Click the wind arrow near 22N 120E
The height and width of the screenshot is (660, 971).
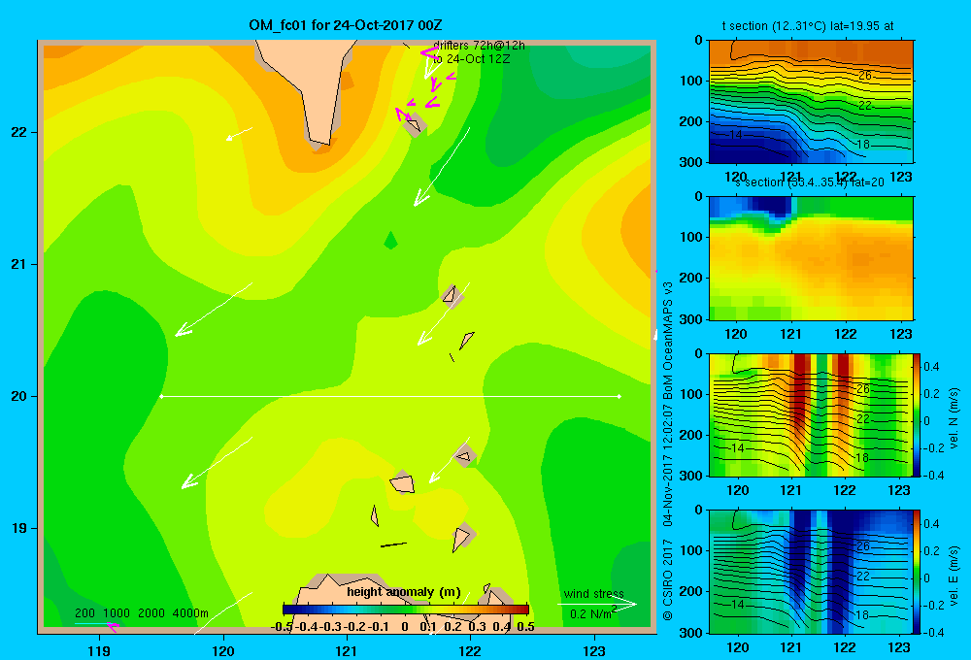click(x=239, y=134)
